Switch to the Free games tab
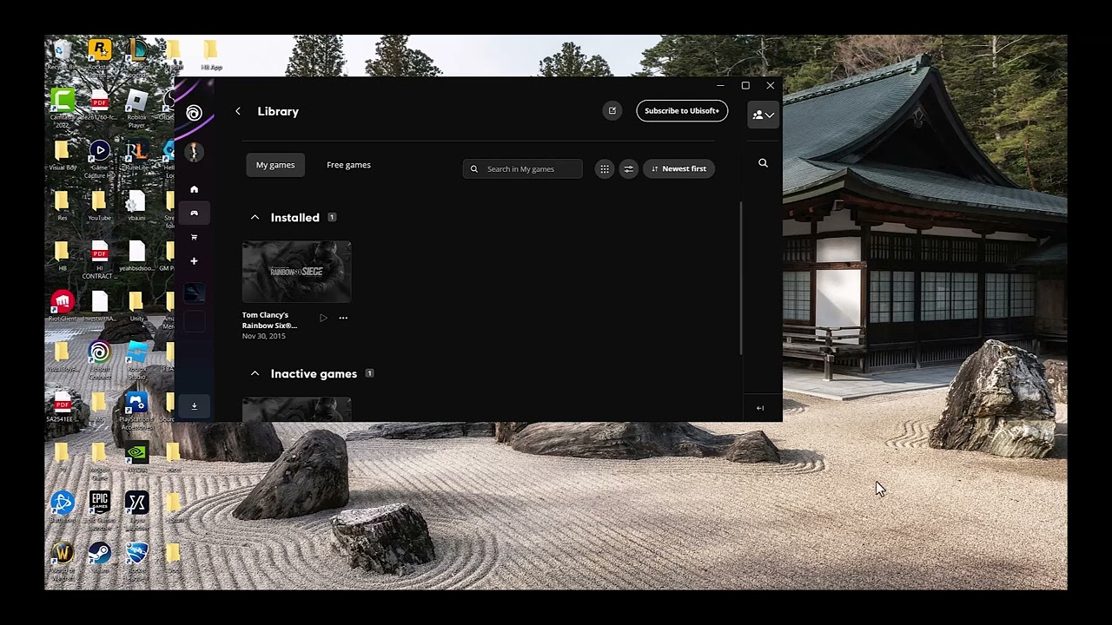The width and height of the screenshot is (1112, 625). tap(348, 165)
